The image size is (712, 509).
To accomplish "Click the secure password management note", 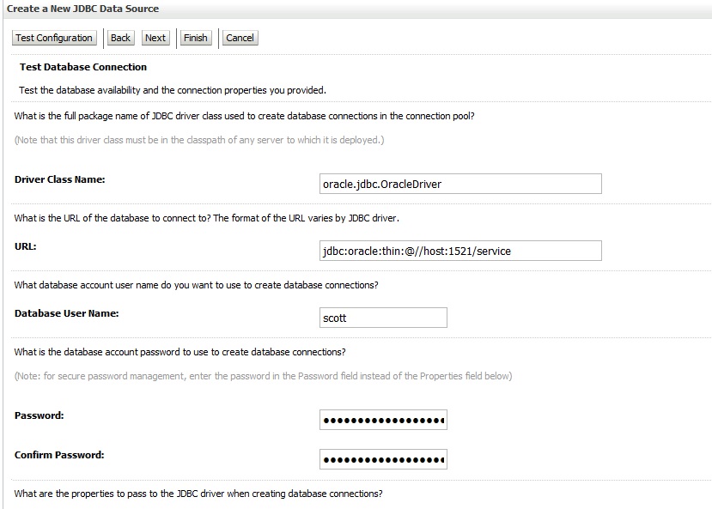I will click(x=263, y=376).
